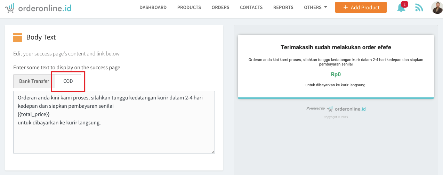
Task: View the REPORTS section
Action: tap(283, 7)
